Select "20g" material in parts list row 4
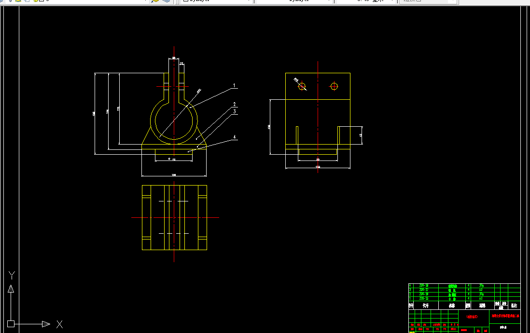 pos(481,285)
